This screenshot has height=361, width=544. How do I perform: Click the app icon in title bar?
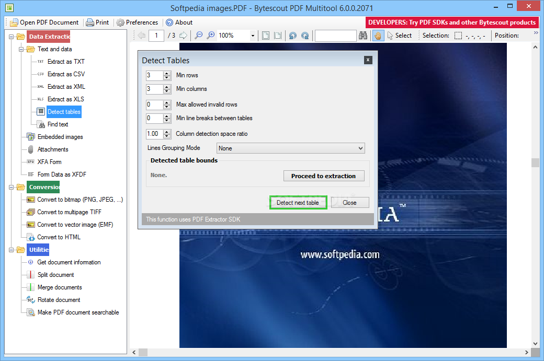[x=9, y=7]
